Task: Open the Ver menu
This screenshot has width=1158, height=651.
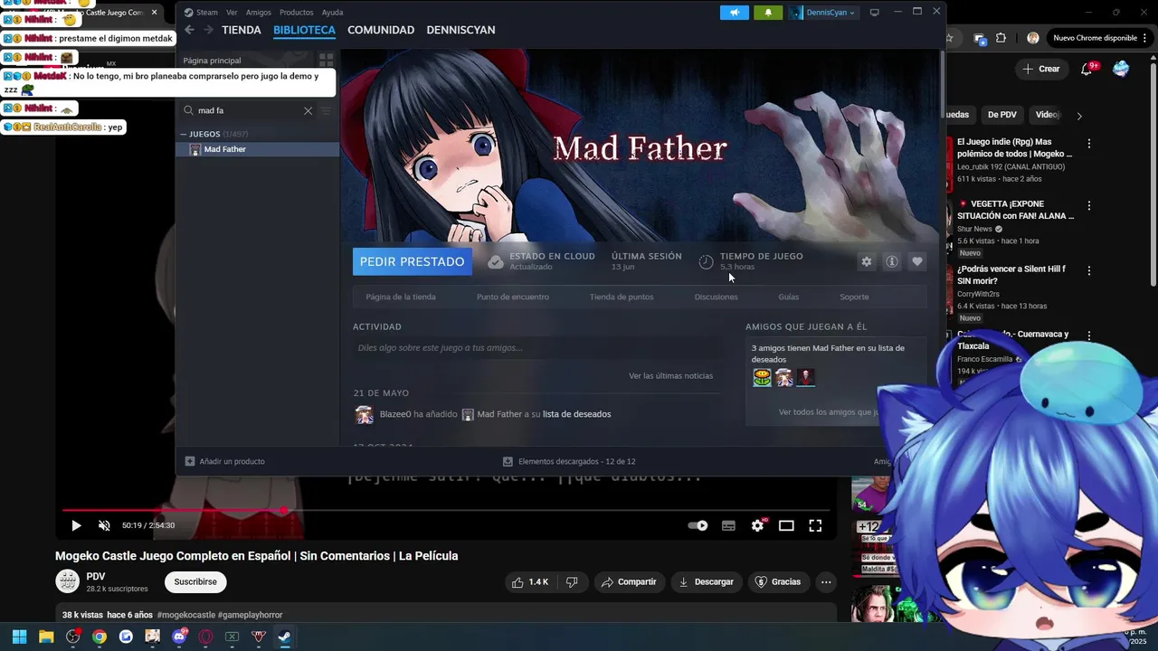Action: click(232, 13)
